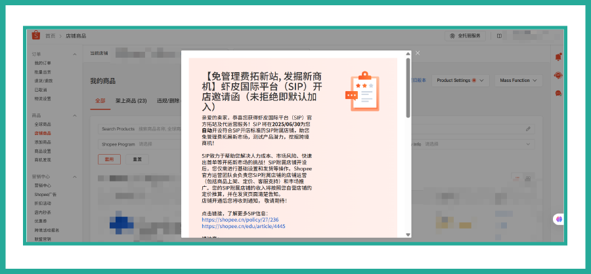Open 折扣活动 in sidebar
Screen dimensions: 591x274
pyautogui.click(x=43, y=203)
